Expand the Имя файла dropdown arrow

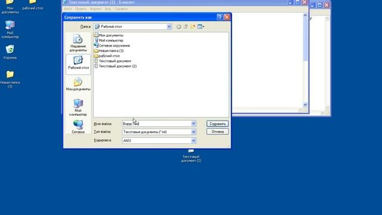193,124
